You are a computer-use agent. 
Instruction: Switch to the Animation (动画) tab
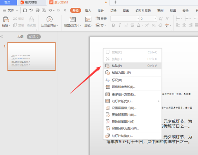point(126,11)
